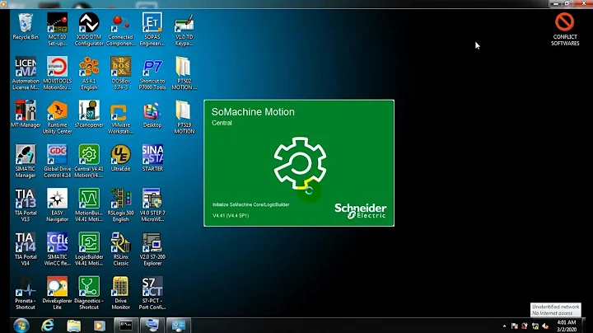Open the Recycle Bin desktop icon

click(26, 26)
